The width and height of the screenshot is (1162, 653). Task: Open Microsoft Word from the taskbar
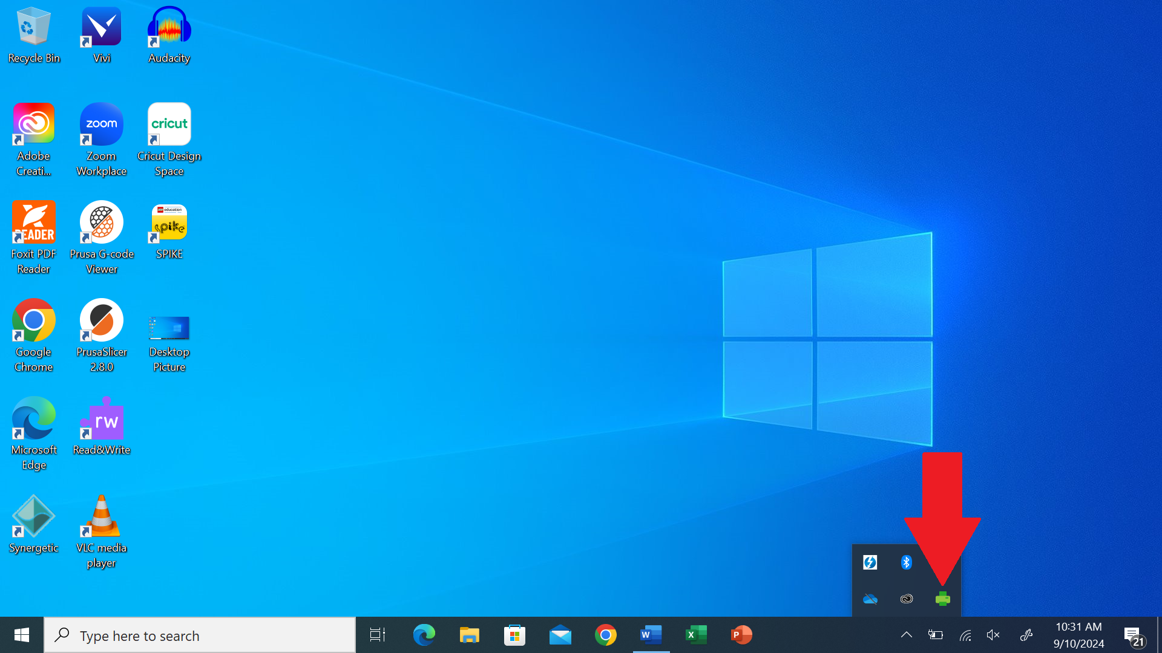[x=651, y=635]
